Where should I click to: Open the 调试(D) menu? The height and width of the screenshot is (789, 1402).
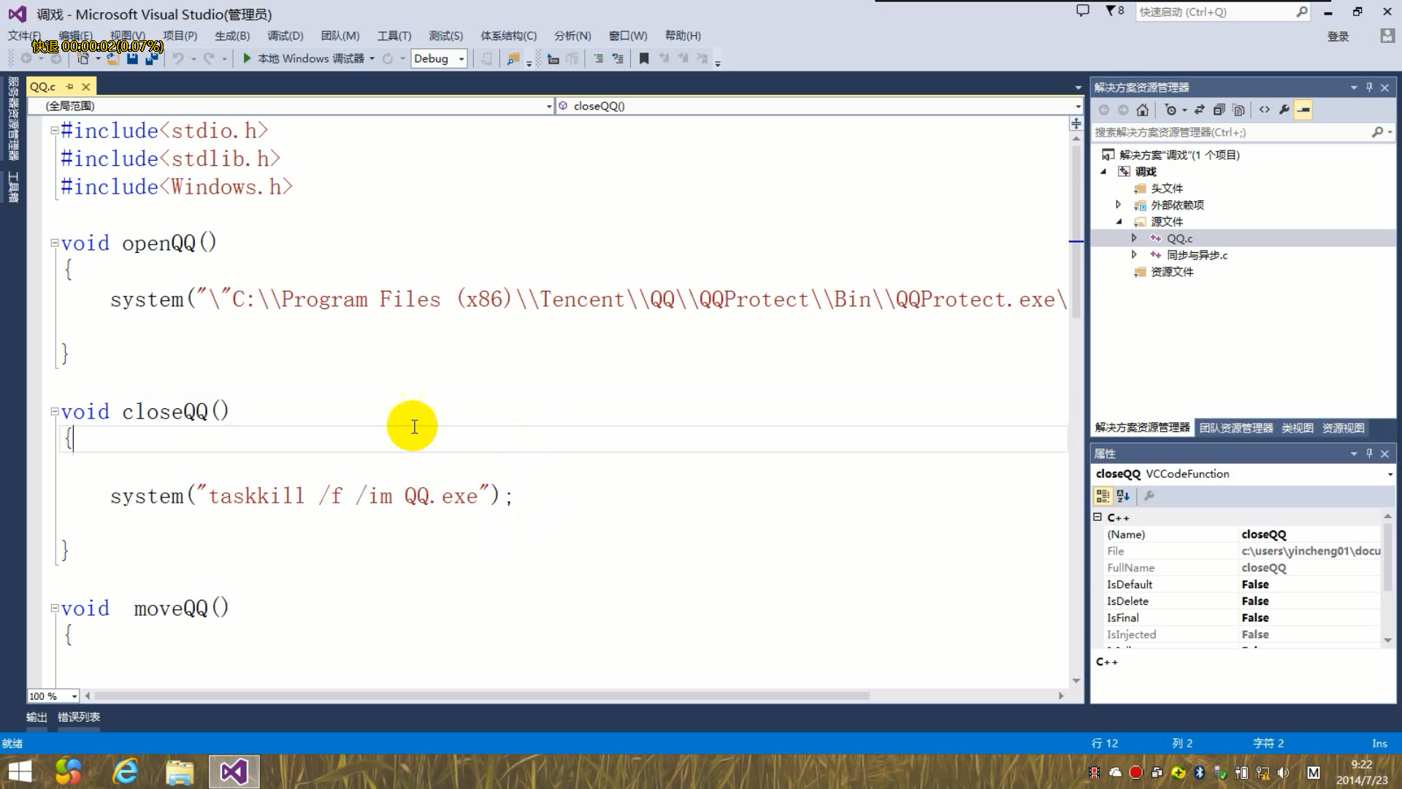click(285, 35)
